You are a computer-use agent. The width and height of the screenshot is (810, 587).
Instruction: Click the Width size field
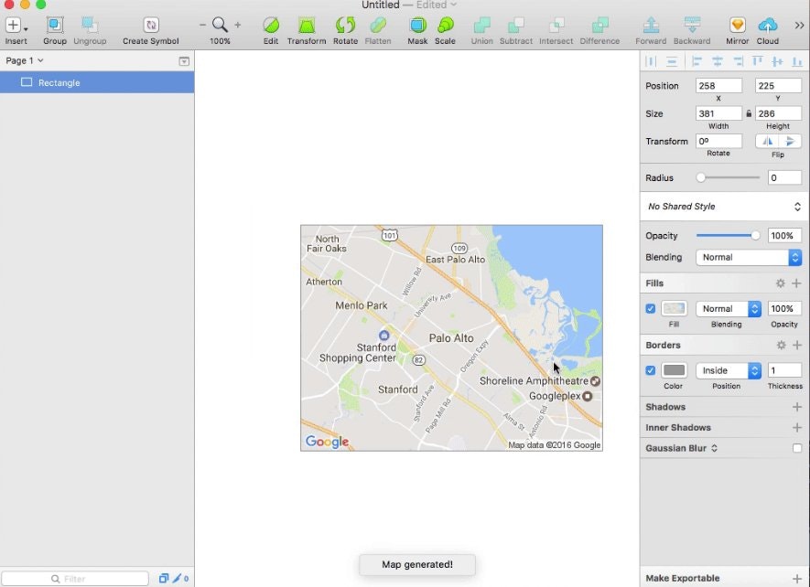(x=718, y=113)
